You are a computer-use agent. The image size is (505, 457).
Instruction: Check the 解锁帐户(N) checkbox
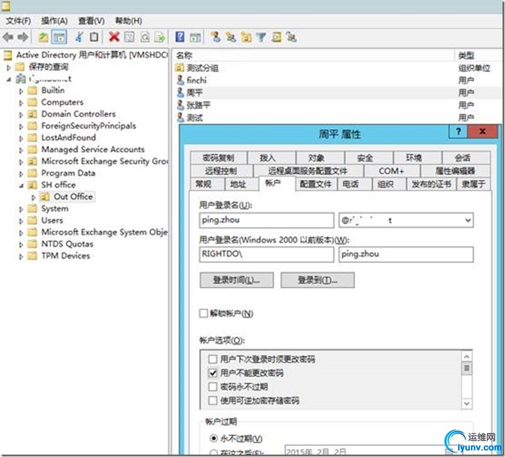tap(203, 313)
